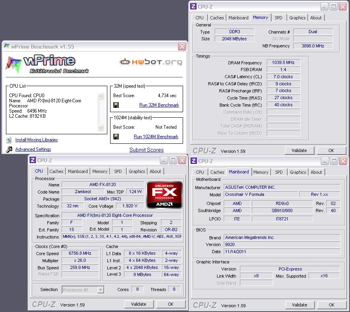This screenshot has width=350, height=312.
Task: Click the 4,734 sec best score text
Action: tap(167, 96)
